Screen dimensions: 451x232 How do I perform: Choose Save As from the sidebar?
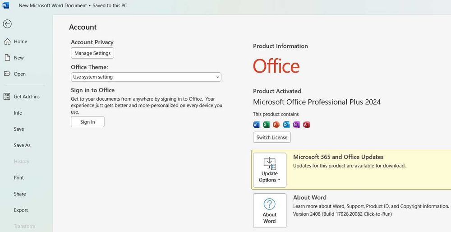coord(22,145)
